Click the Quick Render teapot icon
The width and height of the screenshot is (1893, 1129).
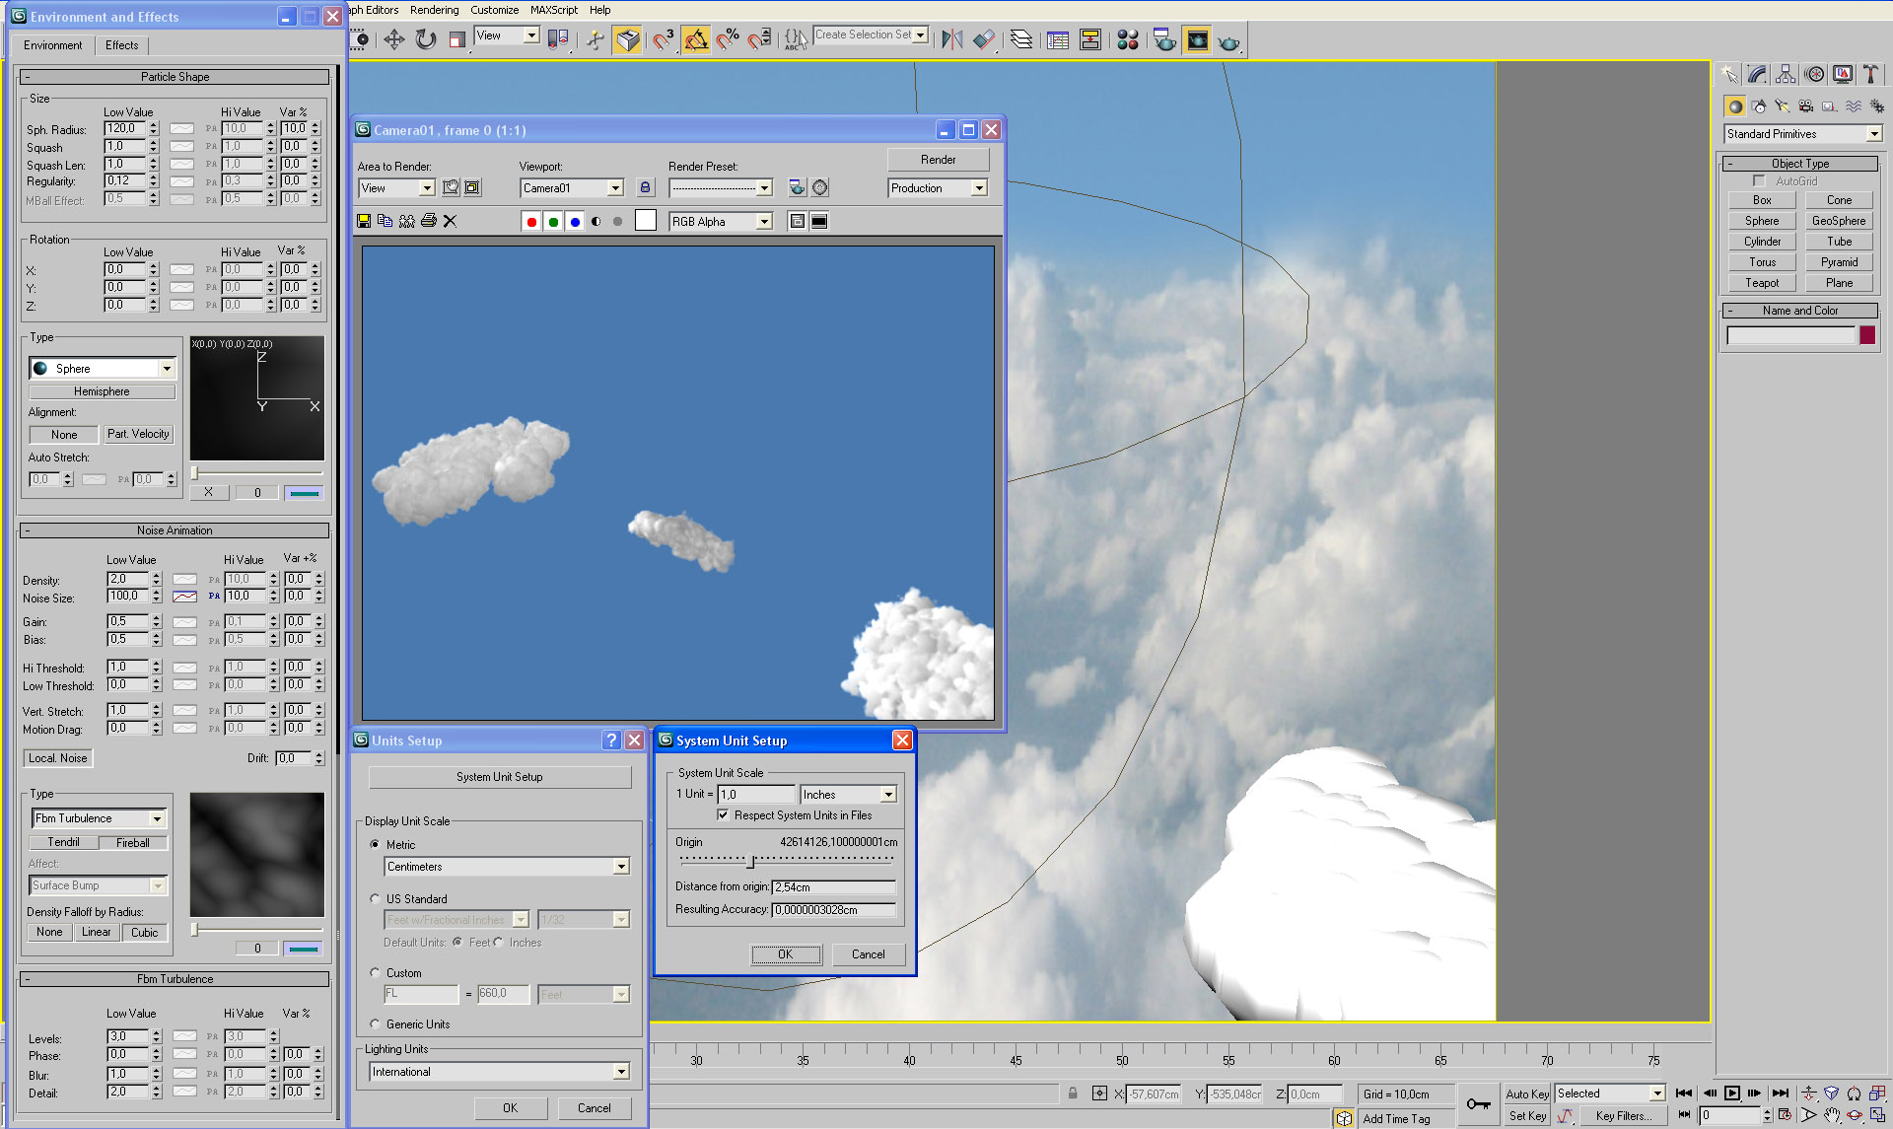pyautogui.click(x=1228, y=41)
